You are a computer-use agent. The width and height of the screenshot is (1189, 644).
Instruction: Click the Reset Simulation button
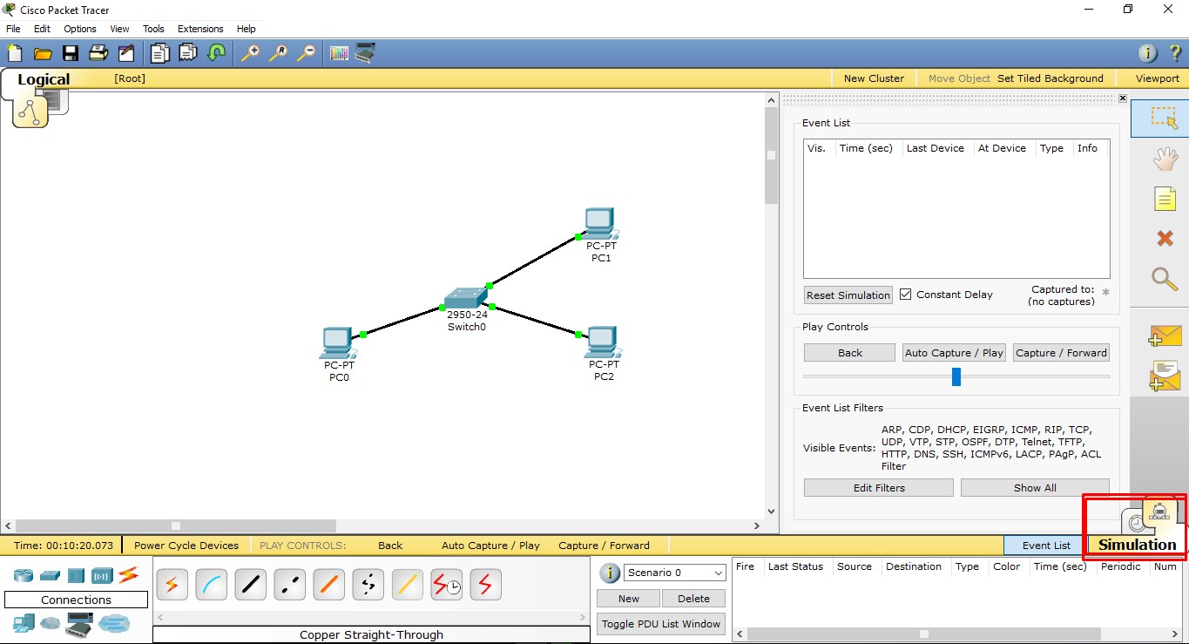click(847, 295)
